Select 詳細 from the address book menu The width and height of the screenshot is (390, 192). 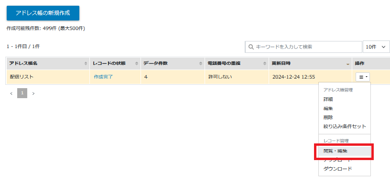(x=328, y=99)
